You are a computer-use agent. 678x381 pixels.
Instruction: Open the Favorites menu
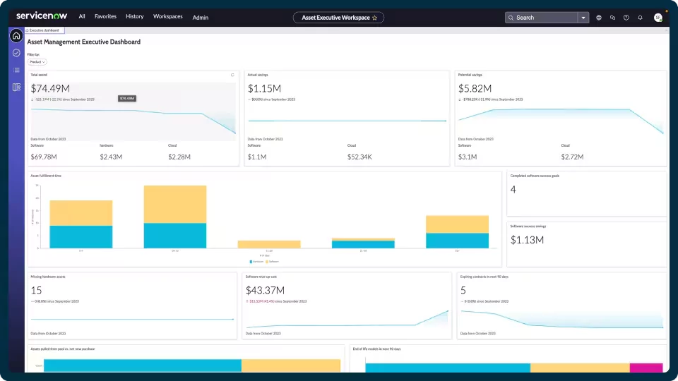click(105, 16)
